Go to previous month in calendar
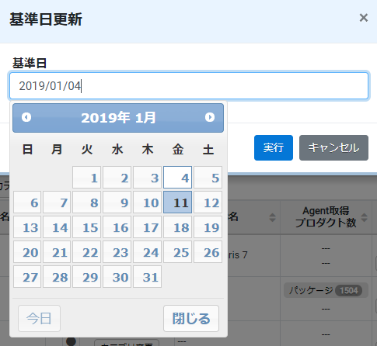 26,117
